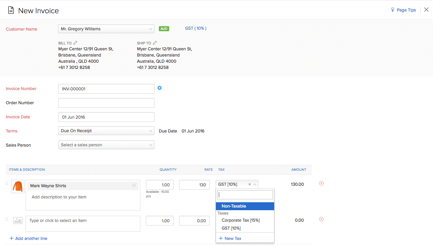The width and height of the screenshot is (433, 247).
Task: Delete the Mark Wayne Shirts line item
Action: pyautogui.click(x=321, y=183)
